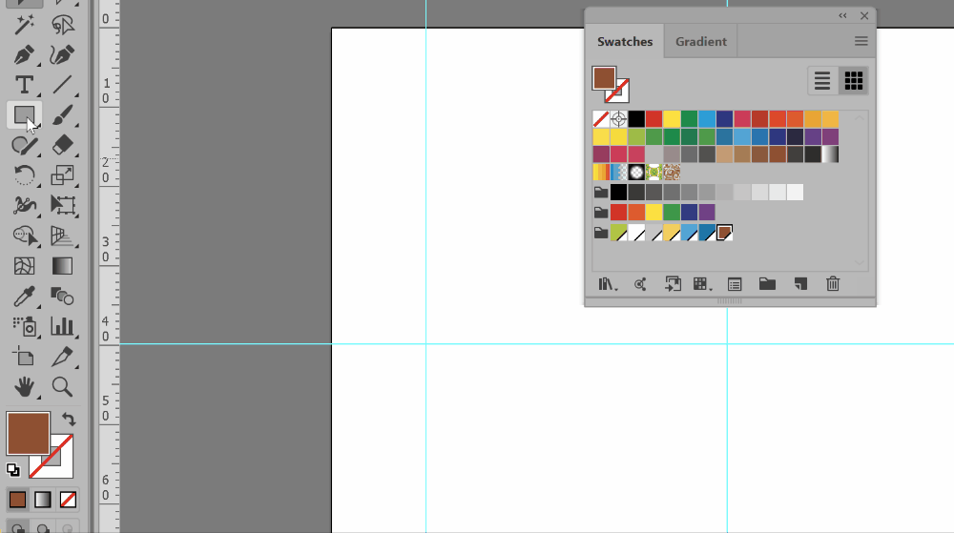
Task: Select the grayscale color group folder
Action: pos(601,193)
